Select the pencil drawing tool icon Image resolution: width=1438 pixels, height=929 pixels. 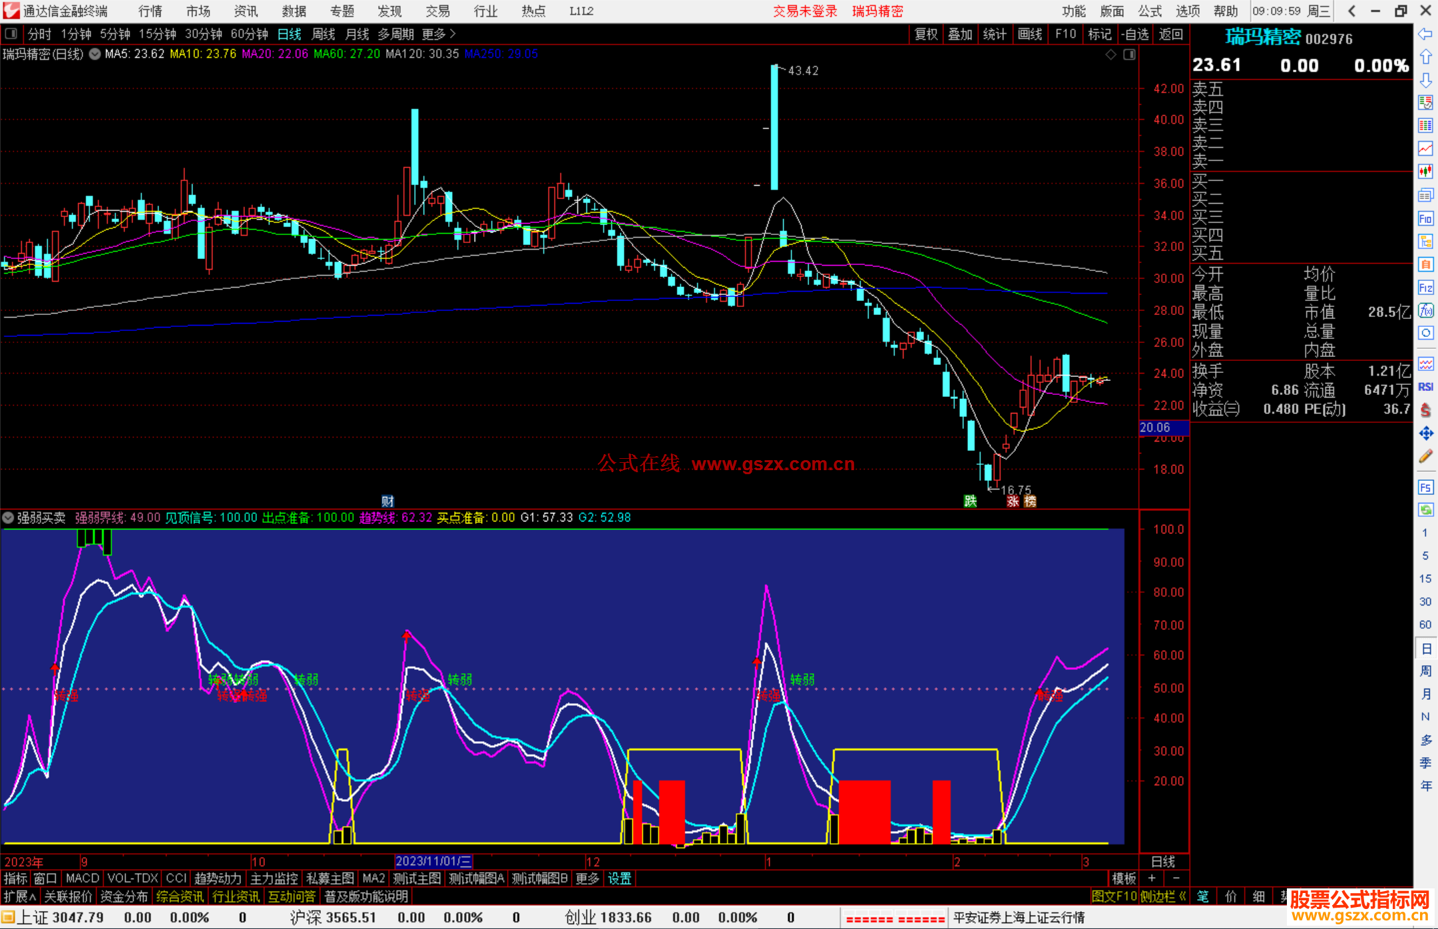(x=1425, y=457)
